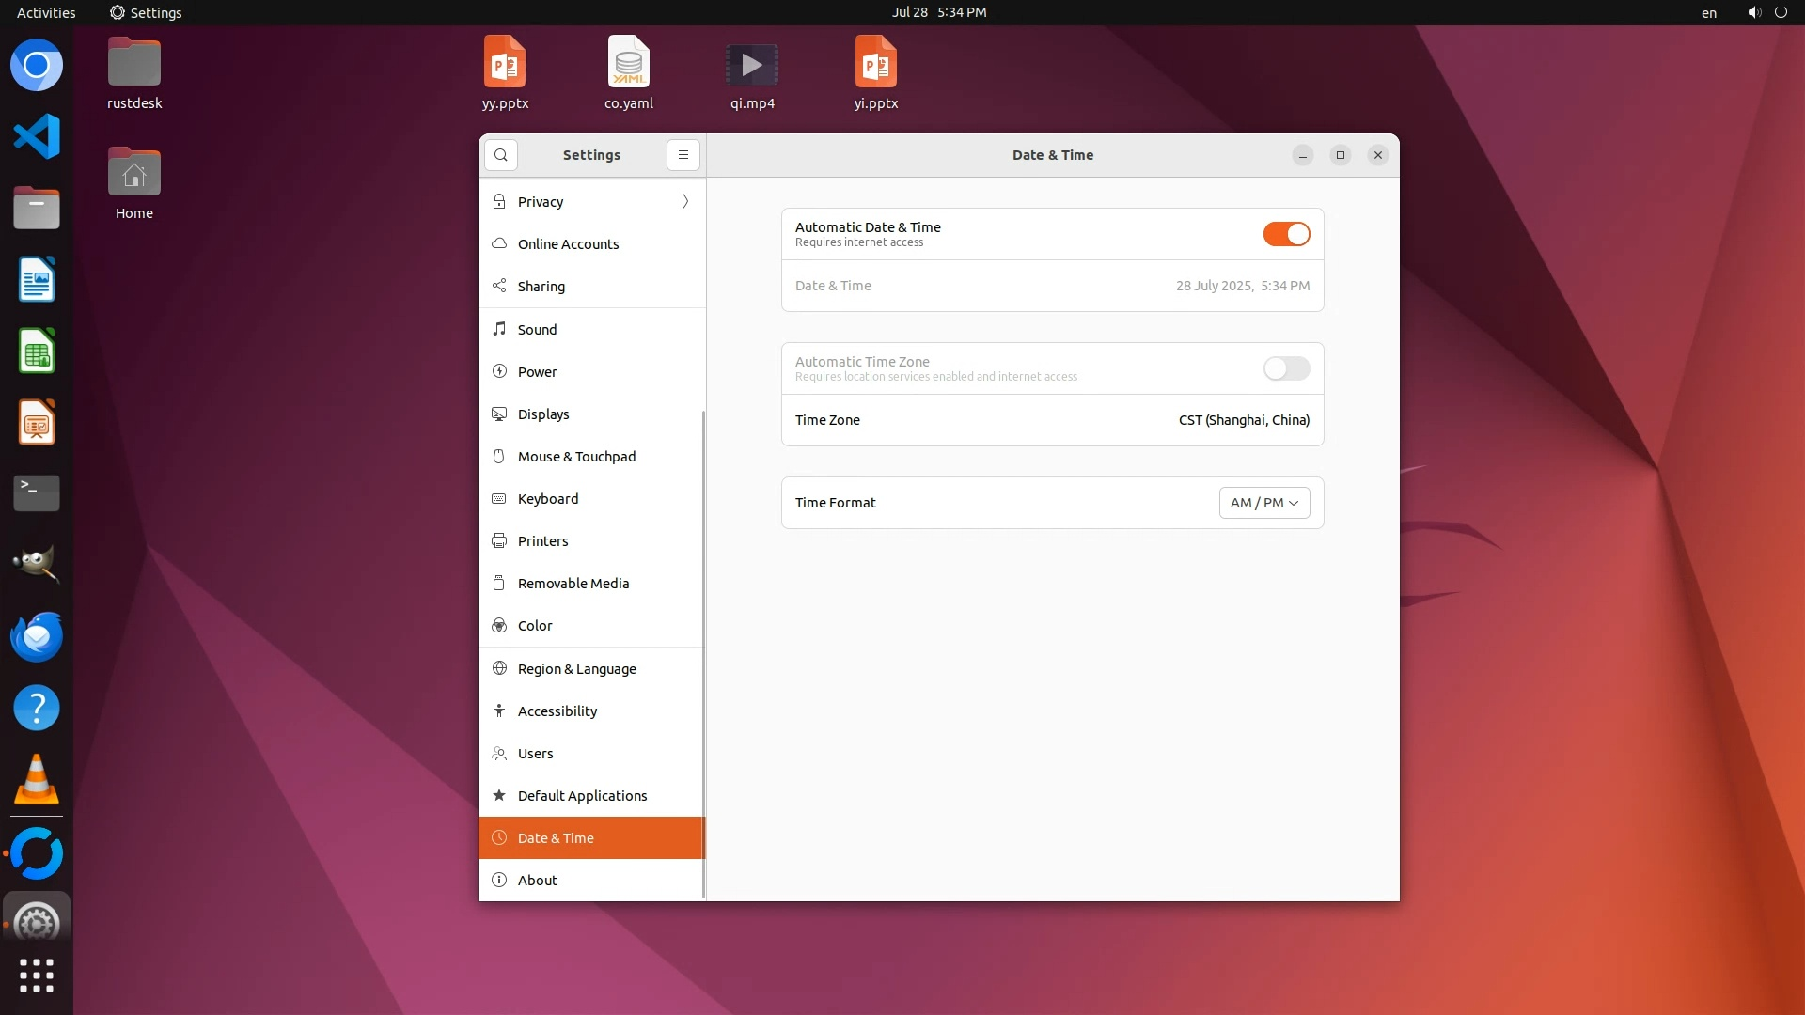The image size is (1805, 1015).
Task: Click the Accessibility figure icon
Action: pyautogui.click(x=499, y=711)
